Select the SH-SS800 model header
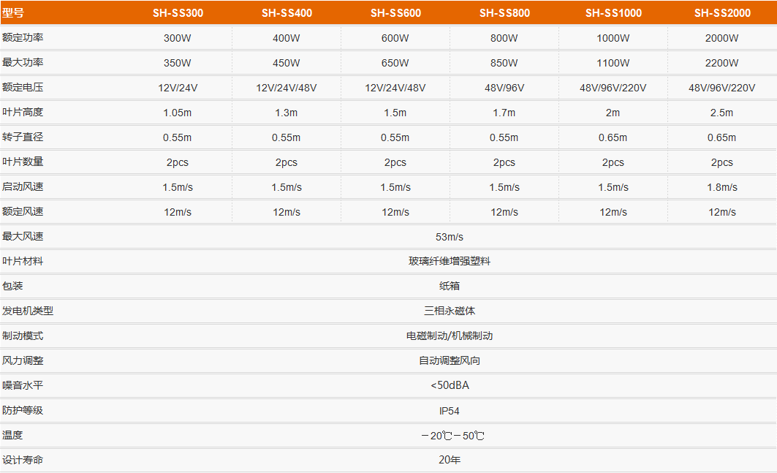The height and width of the screenshot is (473, 777). [x=504, y=13]
